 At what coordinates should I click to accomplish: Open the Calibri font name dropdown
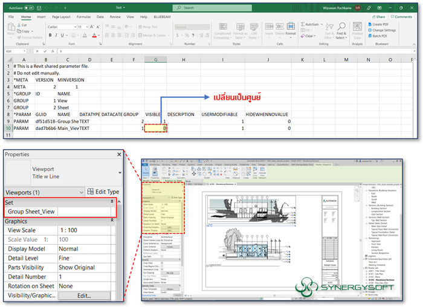coord(75,27)
